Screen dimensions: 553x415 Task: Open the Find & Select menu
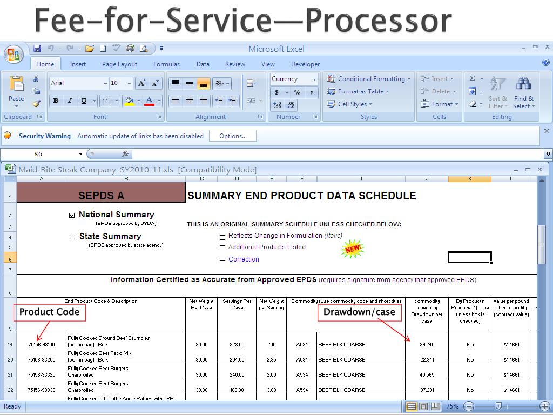click(x=524, y=93)
